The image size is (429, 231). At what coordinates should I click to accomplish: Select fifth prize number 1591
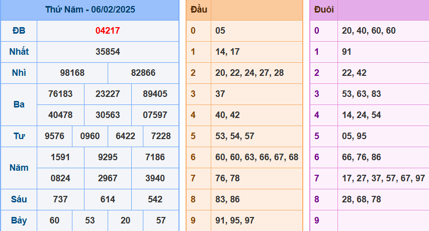coord(60,157)
